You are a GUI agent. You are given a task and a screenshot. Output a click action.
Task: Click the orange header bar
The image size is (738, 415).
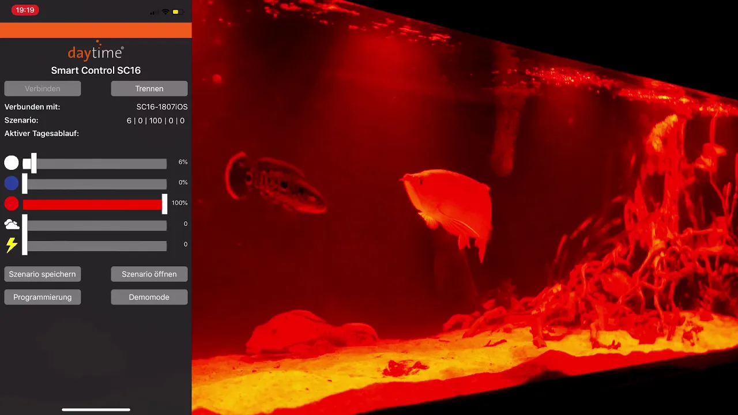96,30
